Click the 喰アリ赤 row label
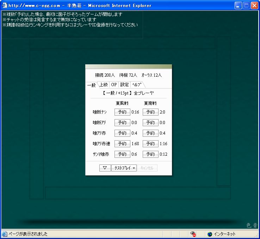The image size is (260, 239). click(99, 133)
